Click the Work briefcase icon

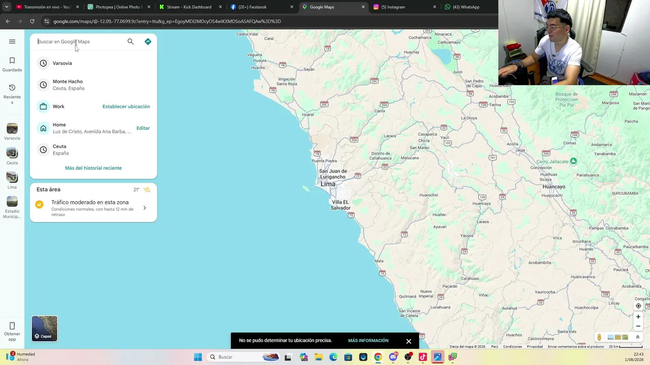point(43,106)
